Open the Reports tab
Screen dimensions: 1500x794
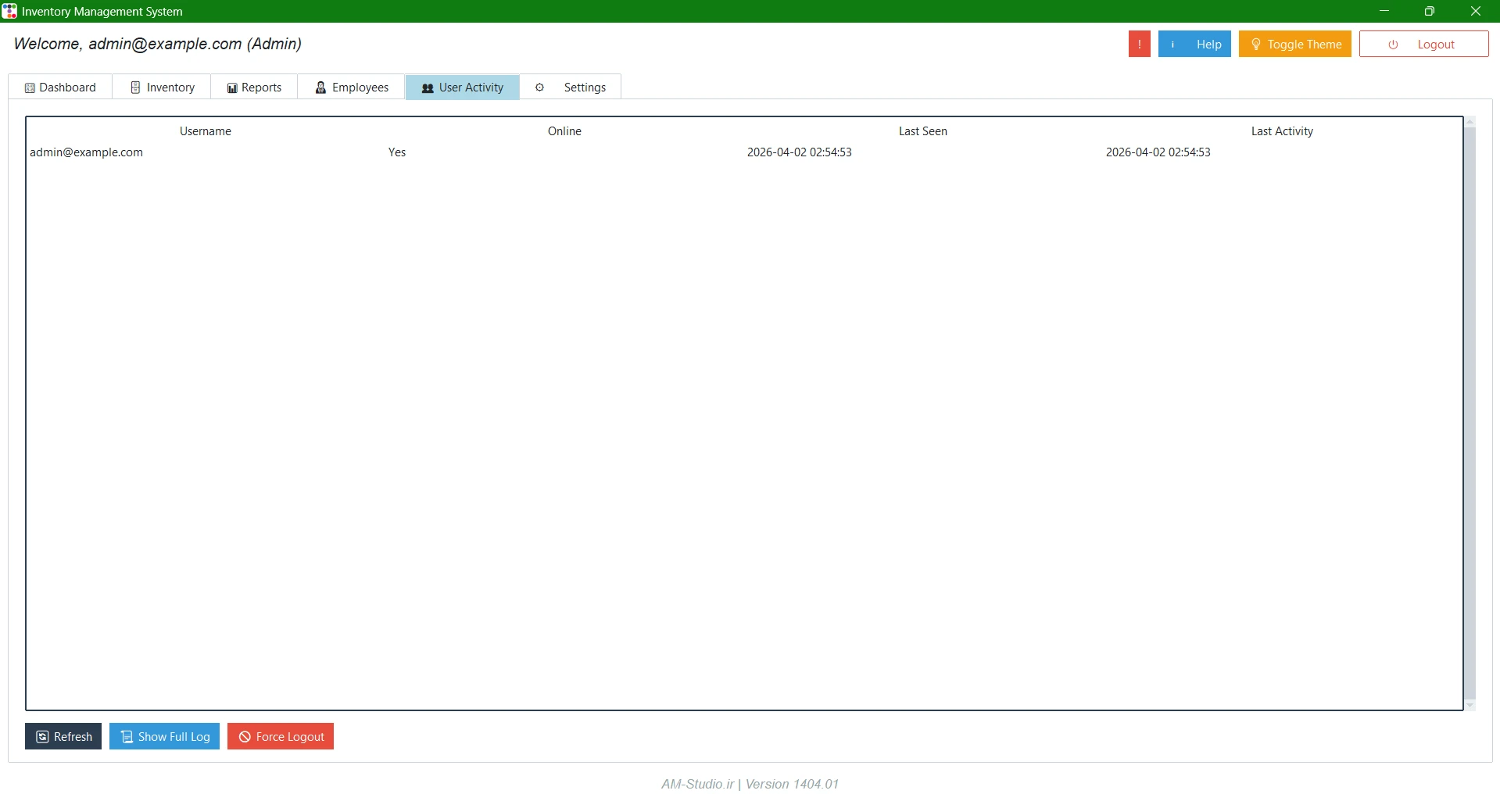pos(254,88)
